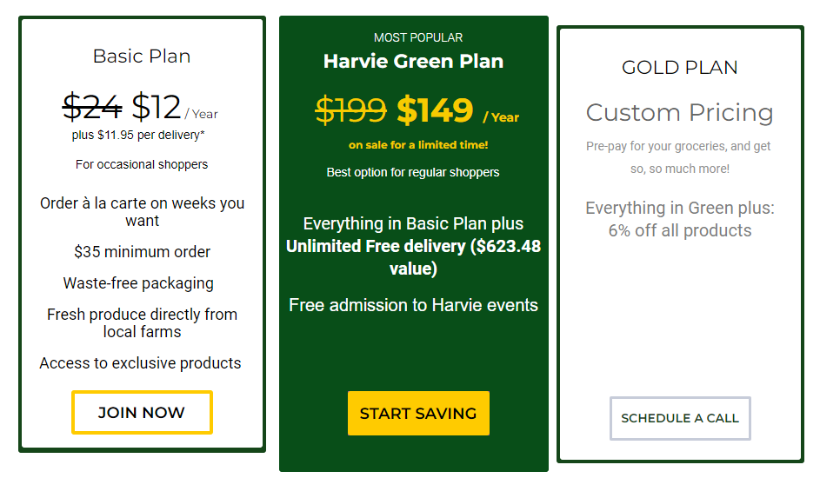Click the Harvie Green Plan title
This screenshot has width=840, height=498.
point(414,61)
